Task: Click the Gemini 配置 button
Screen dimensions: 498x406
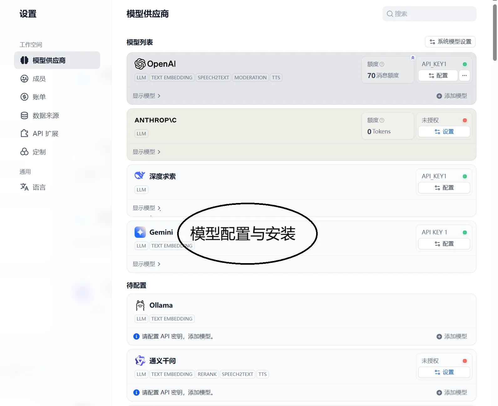Action: pos(444,244)
